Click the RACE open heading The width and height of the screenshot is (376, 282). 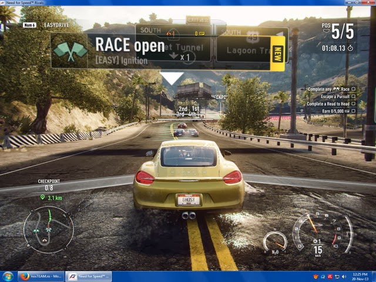[130, 45]
